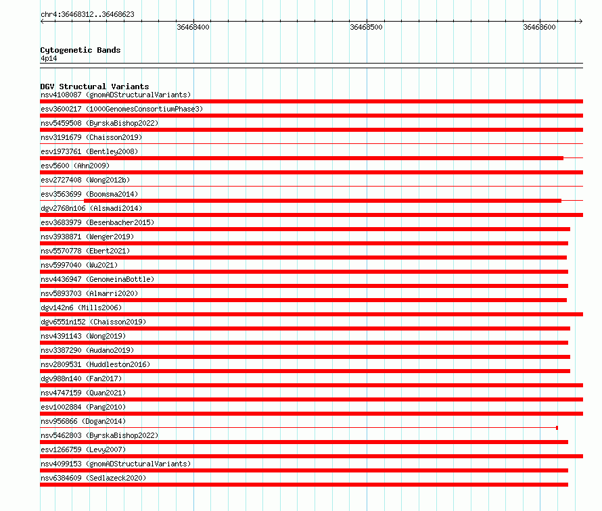Select variant label dgv142n6 (Mills2006)
Image resolution: width=602 pixels, height=511 pixels.
[81, 308]
